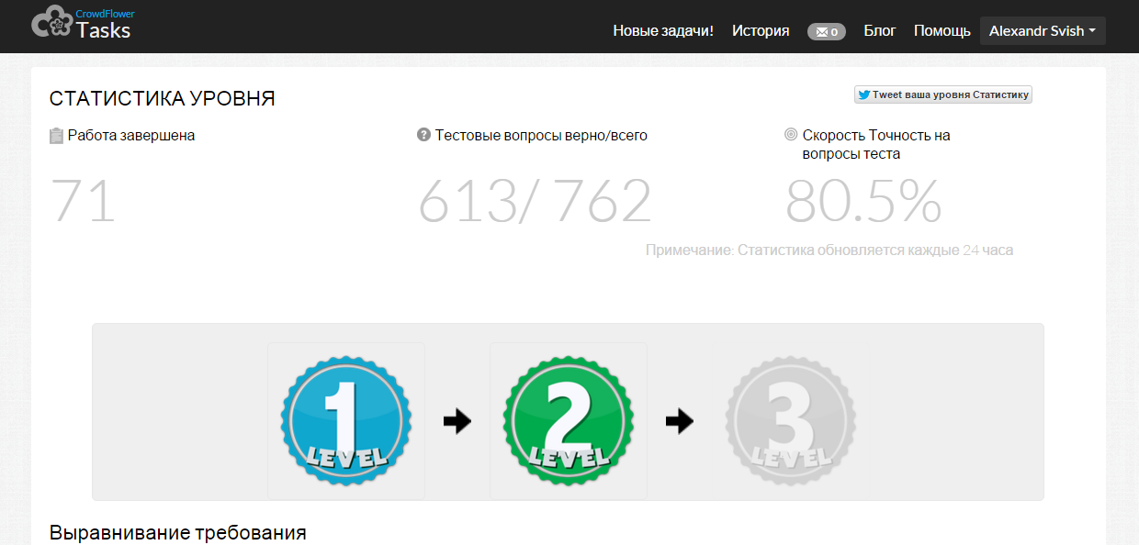Click the arrow between Level 2 and Level 3
1139x545 pixels.
679,421
